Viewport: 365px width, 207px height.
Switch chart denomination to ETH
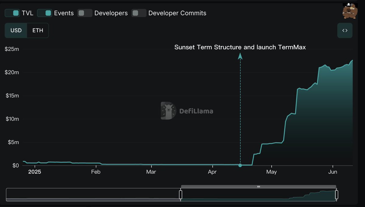38,30
